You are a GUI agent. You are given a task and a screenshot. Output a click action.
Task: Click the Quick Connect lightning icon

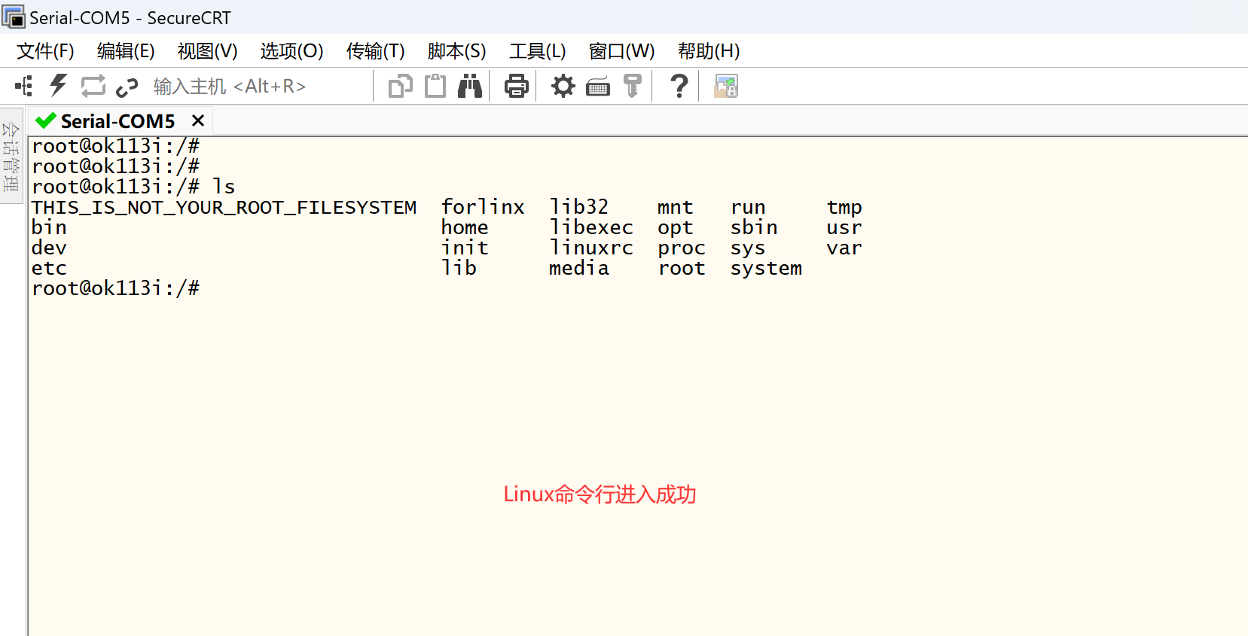[x=58, y=86]
